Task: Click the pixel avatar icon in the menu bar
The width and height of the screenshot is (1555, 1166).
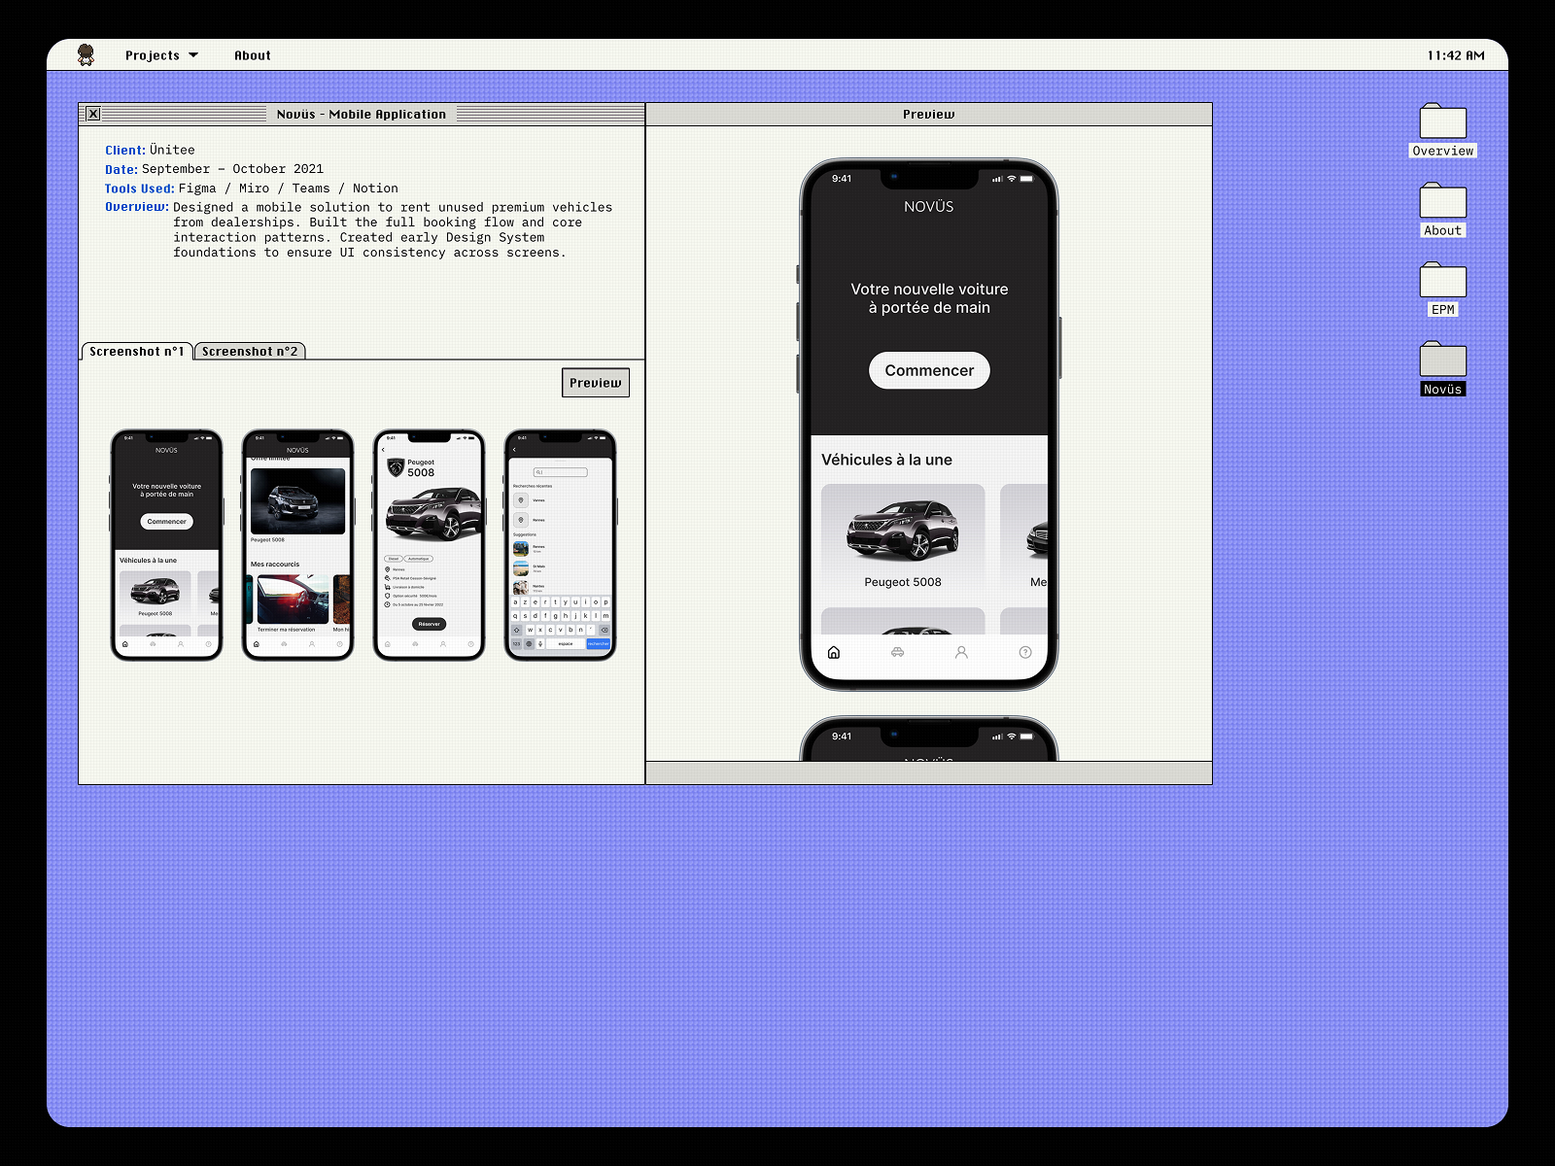Action: point(86,54)
